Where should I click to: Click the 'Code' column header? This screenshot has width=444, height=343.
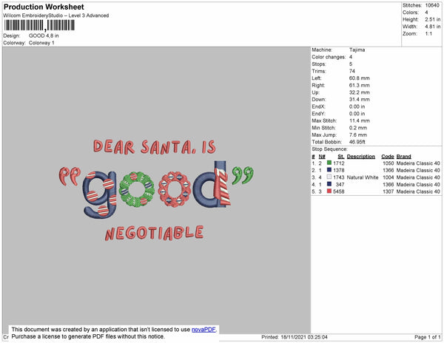388,157
